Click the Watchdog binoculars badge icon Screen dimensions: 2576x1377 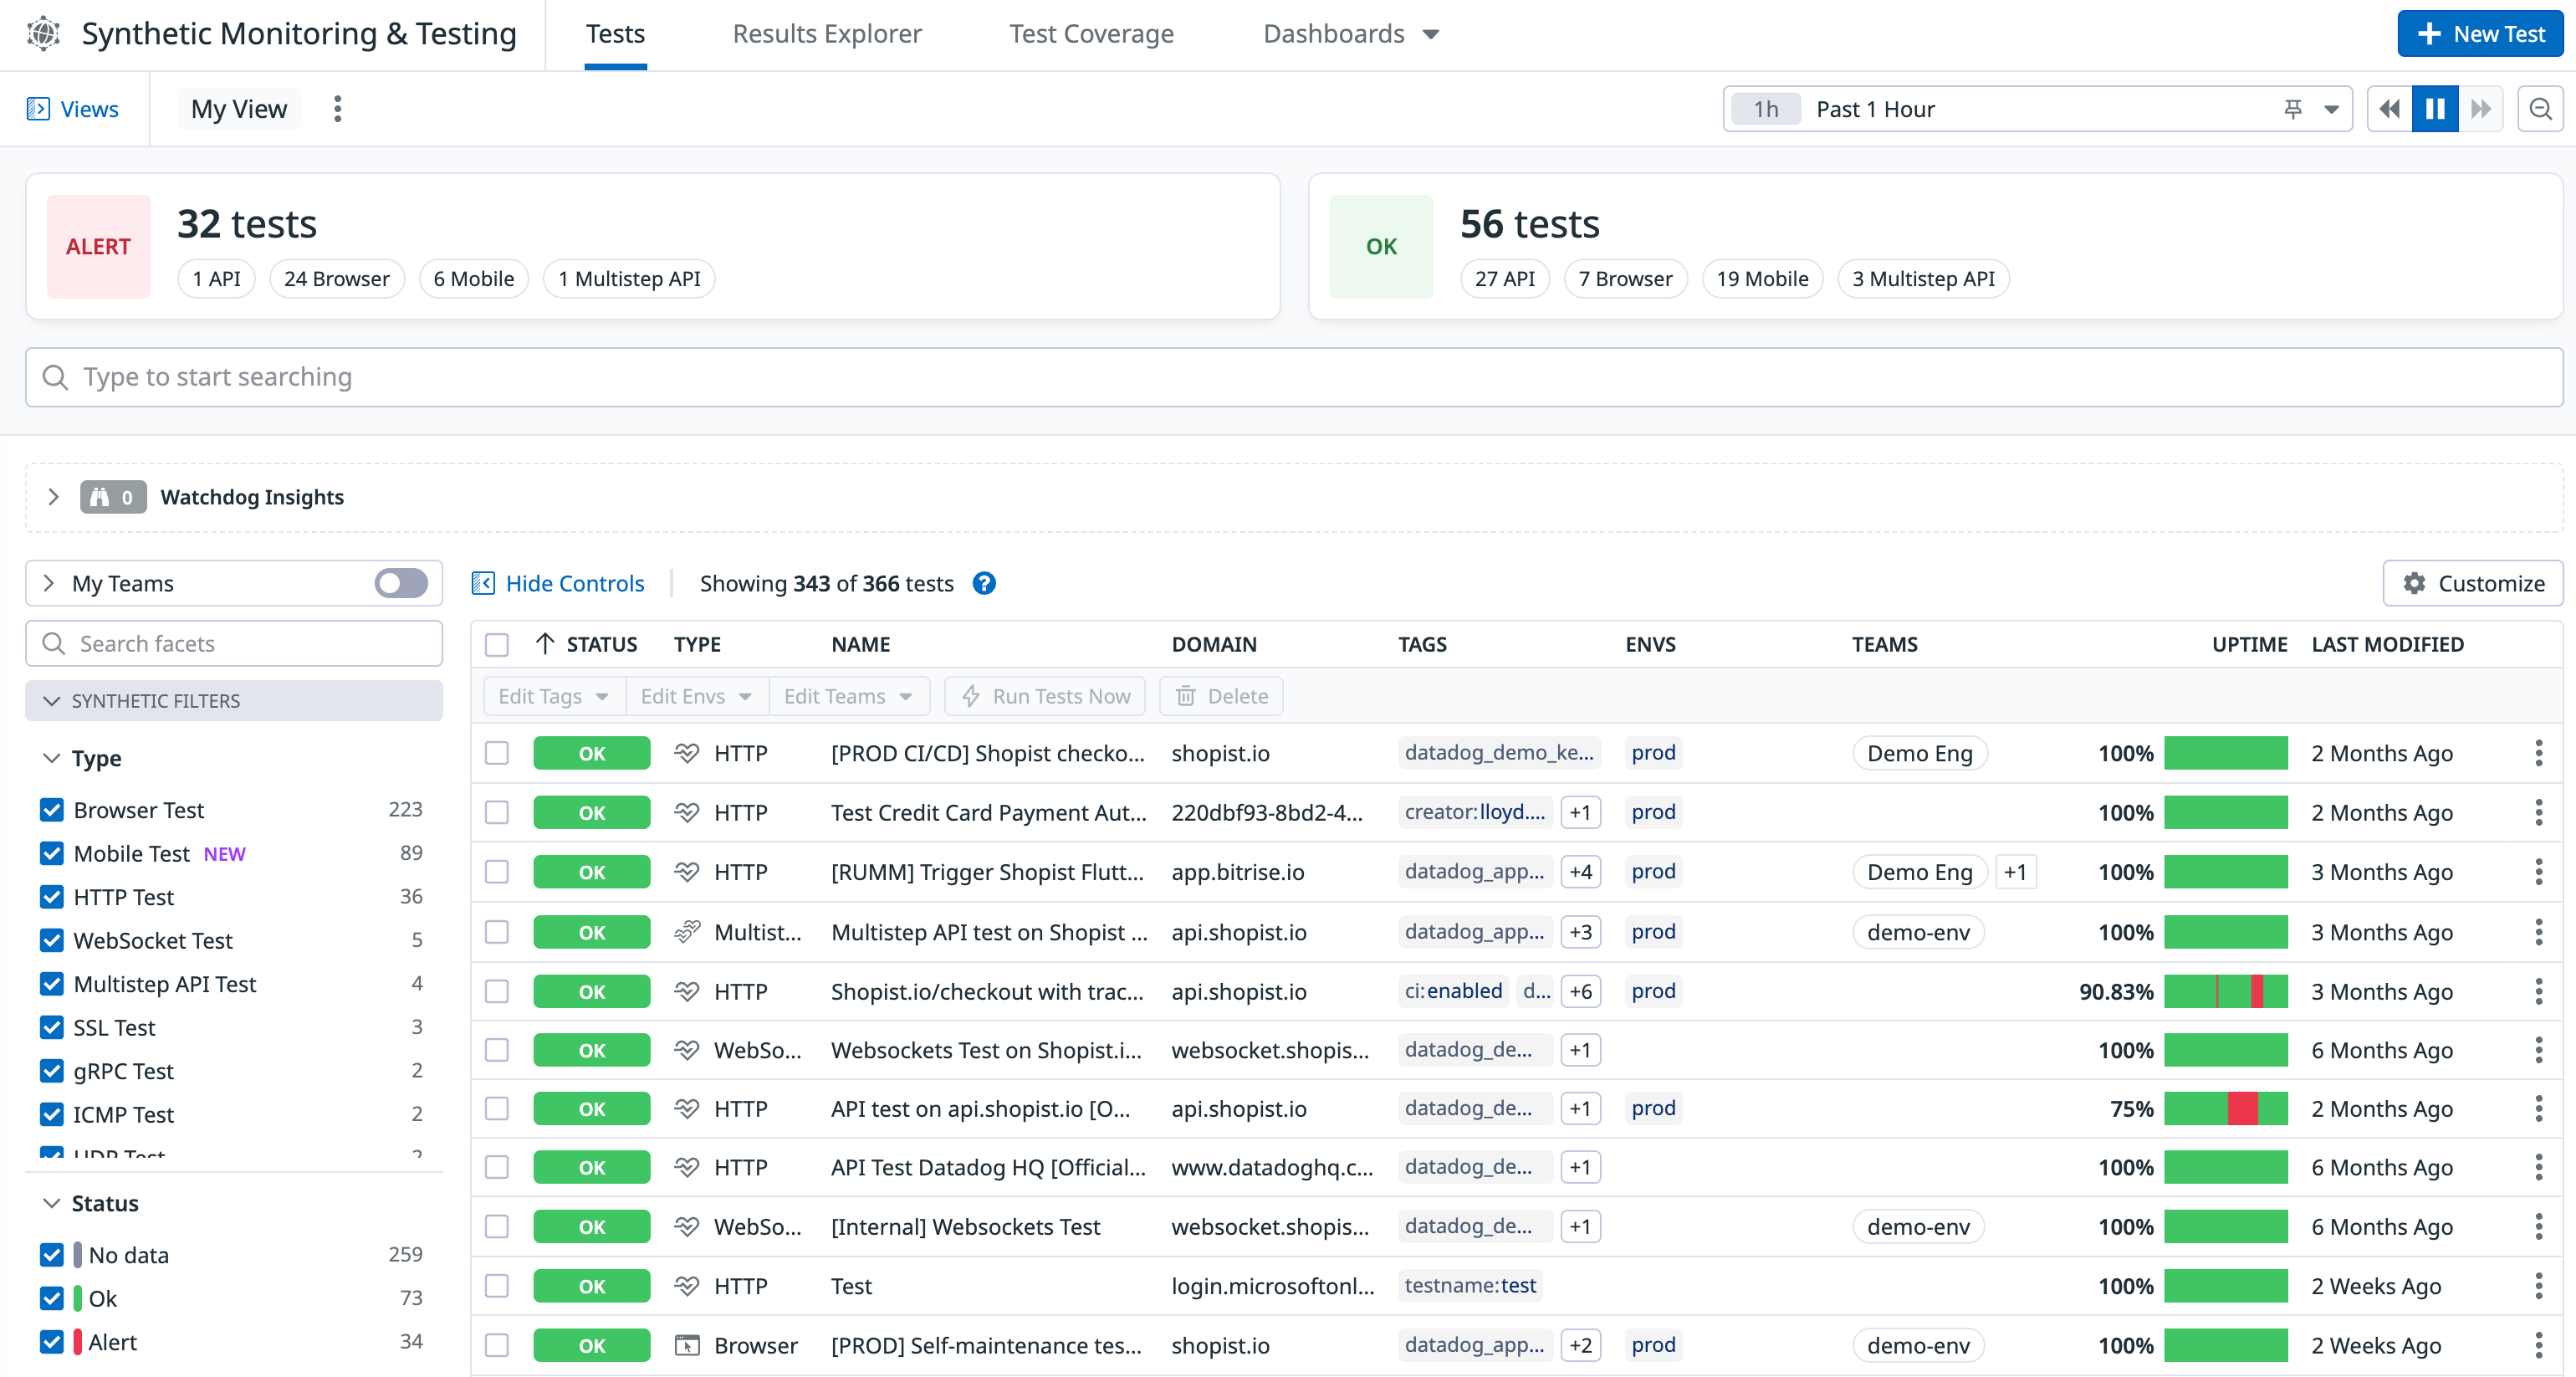coord(113,497)
